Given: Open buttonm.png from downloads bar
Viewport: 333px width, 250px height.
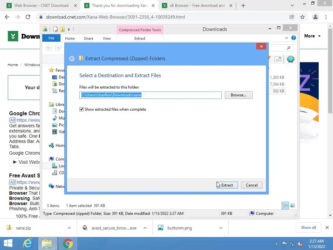Looking at the screenshot, I should coord(180,228).
